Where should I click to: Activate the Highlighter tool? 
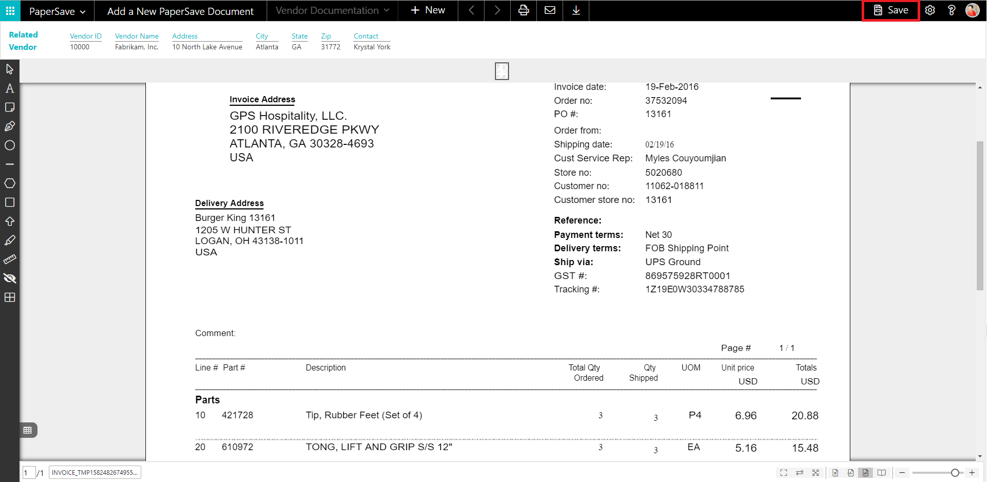point(9,240)
